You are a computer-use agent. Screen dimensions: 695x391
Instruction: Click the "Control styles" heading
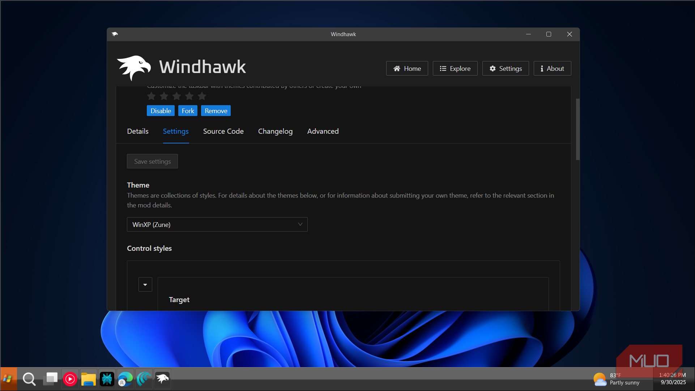(149, 248)
